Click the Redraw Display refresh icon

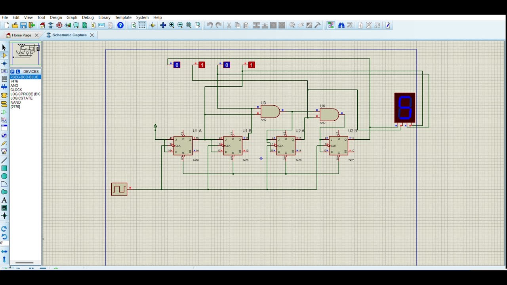[134, 25]
